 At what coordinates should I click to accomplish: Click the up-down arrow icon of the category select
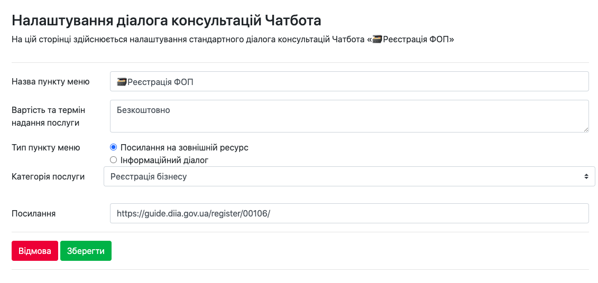pyautogui.click(x=586, y=177)
